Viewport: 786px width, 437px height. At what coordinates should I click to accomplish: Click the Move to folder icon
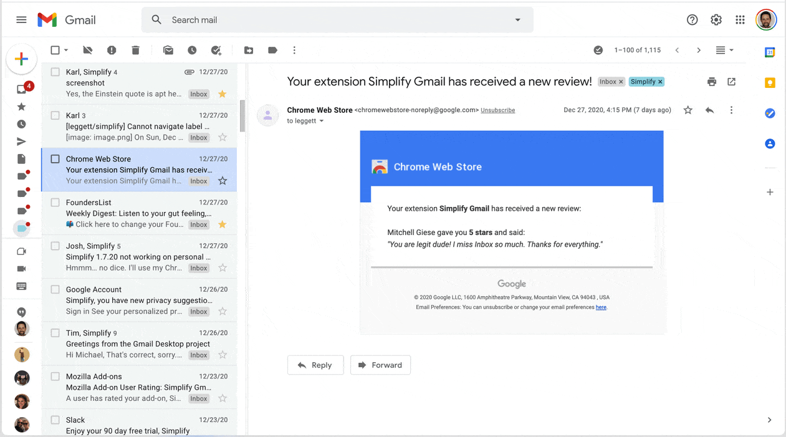249,50
